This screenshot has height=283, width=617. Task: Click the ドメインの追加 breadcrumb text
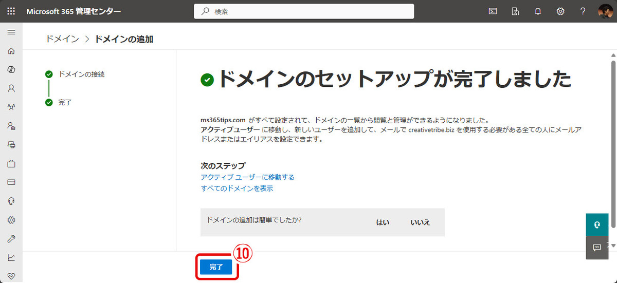click(124, 39)
